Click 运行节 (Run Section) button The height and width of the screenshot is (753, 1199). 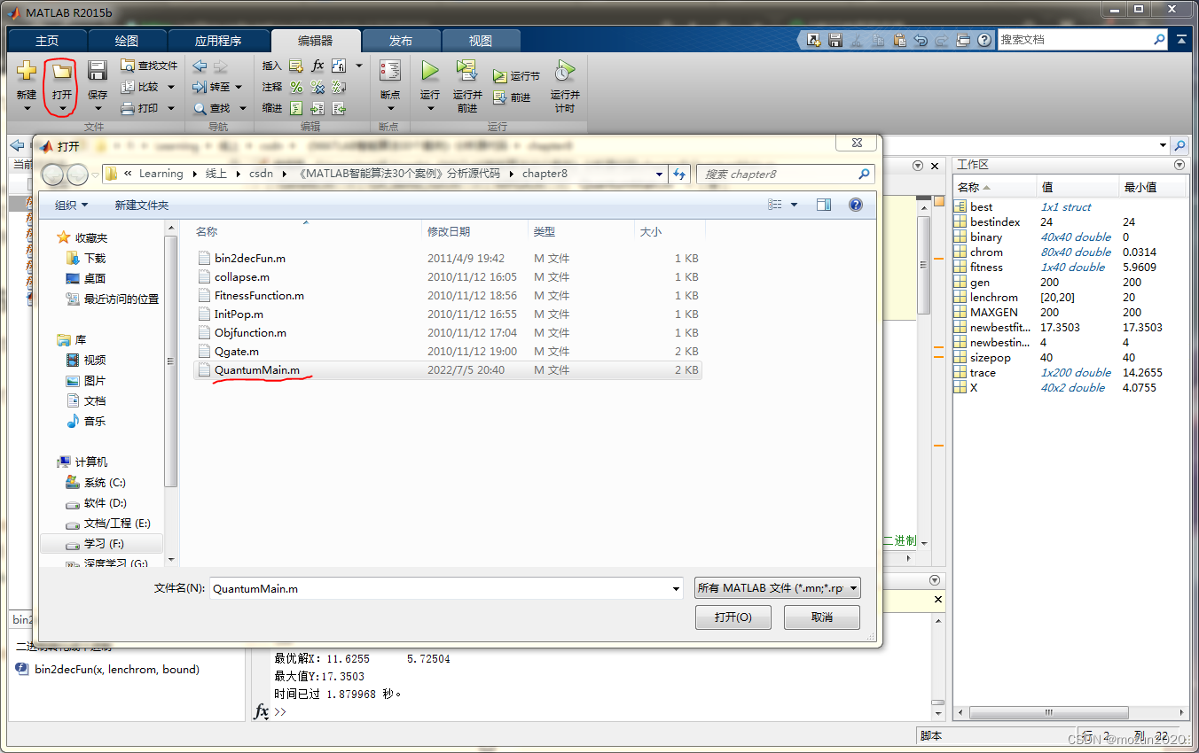coord(516,76)
